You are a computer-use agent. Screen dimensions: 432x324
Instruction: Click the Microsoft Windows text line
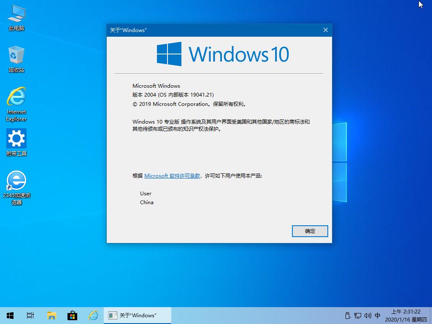point(156,86)
